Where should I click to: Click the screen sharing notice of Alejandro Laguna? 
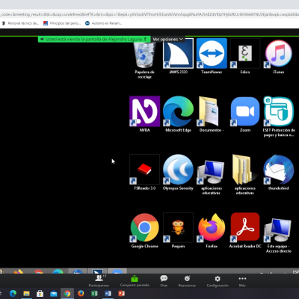[94, 39]
